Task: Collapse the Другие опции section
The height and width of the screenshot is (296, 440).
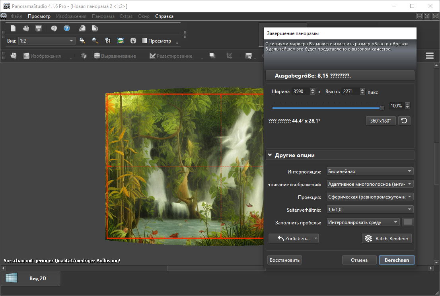Action: pos(270,155)
